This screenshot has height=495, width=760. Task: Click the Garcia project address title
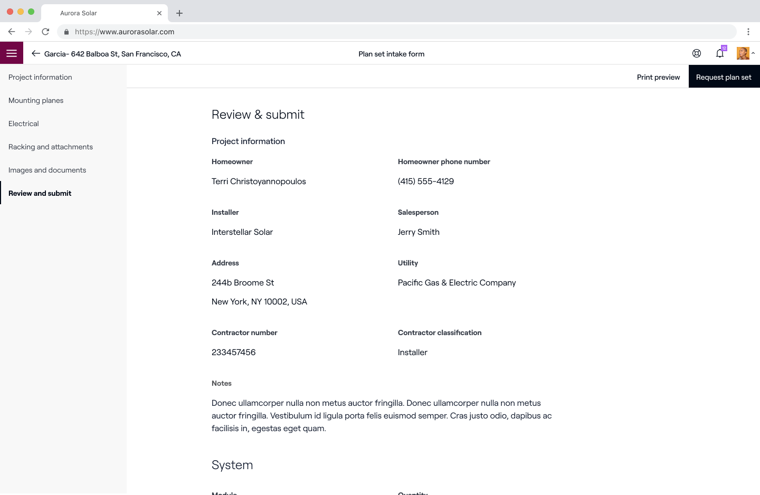coord(112,54)
